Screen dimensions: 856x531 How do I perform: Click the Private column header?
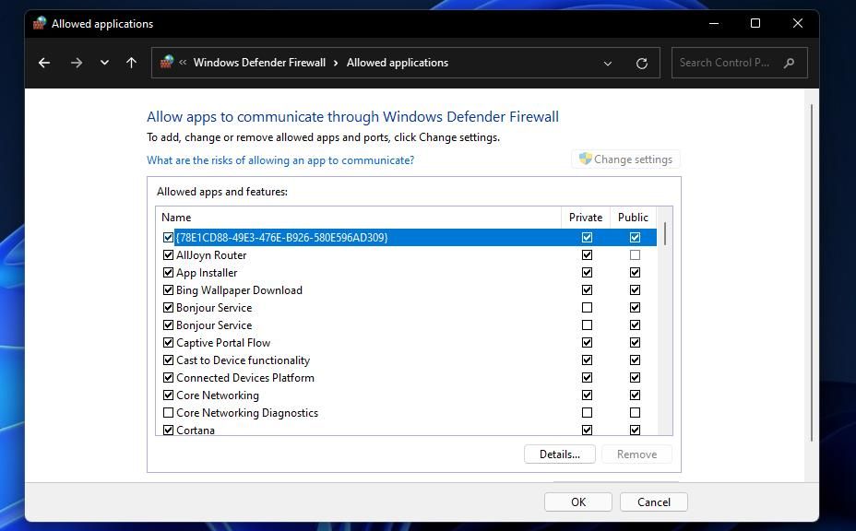click(585, 218)
